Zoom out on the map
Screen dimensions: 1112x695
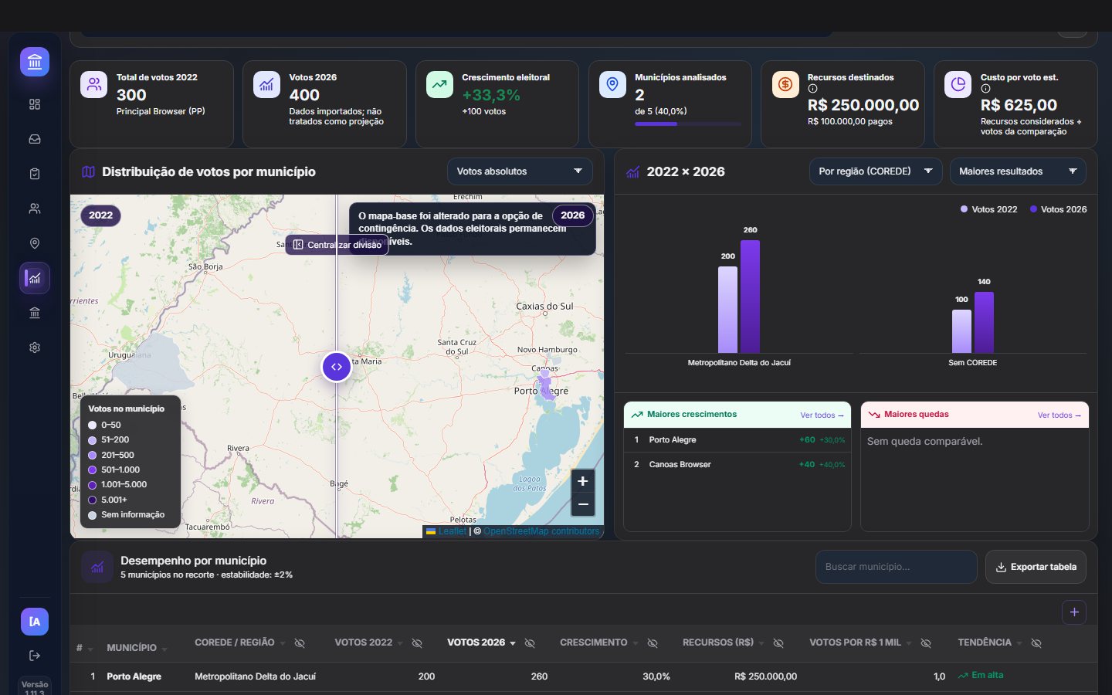coord(583,504)
